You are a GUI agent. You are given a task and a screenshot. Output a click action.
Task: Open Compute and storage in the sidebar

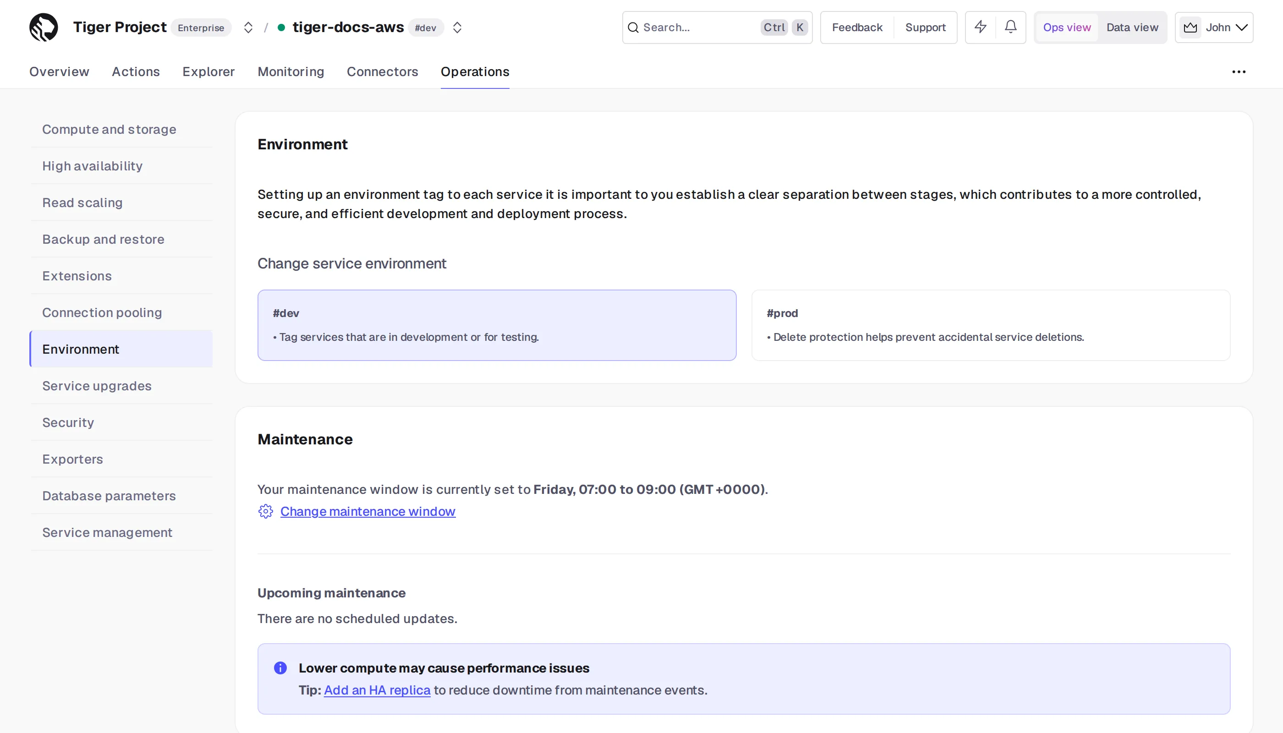point(121,129)
